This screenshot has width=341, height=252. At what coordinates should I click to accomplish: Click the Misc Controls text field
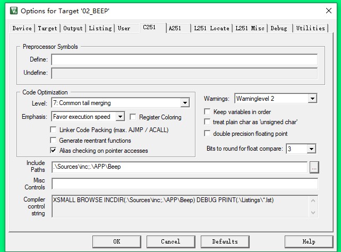[184, 184]
